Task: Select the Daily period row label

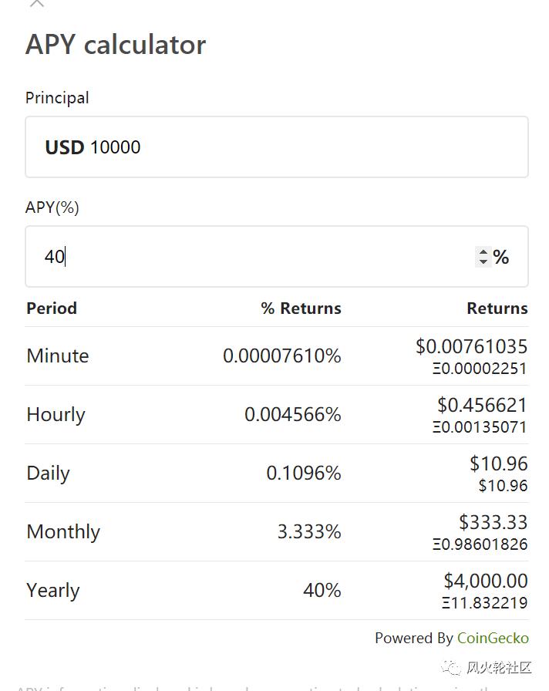Action: point(48,473)
